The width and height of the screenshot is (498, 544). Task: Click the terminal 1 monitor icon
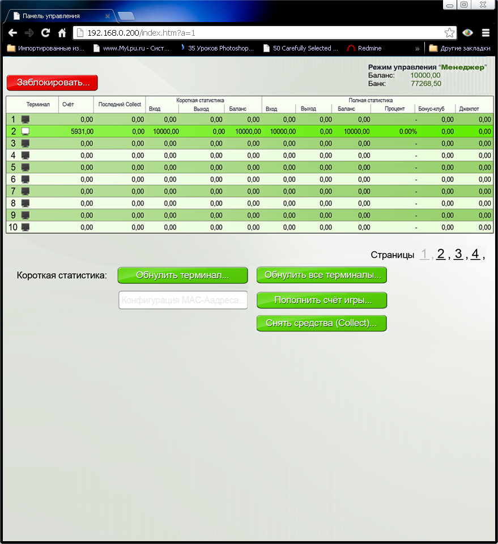tap(25, 120)
